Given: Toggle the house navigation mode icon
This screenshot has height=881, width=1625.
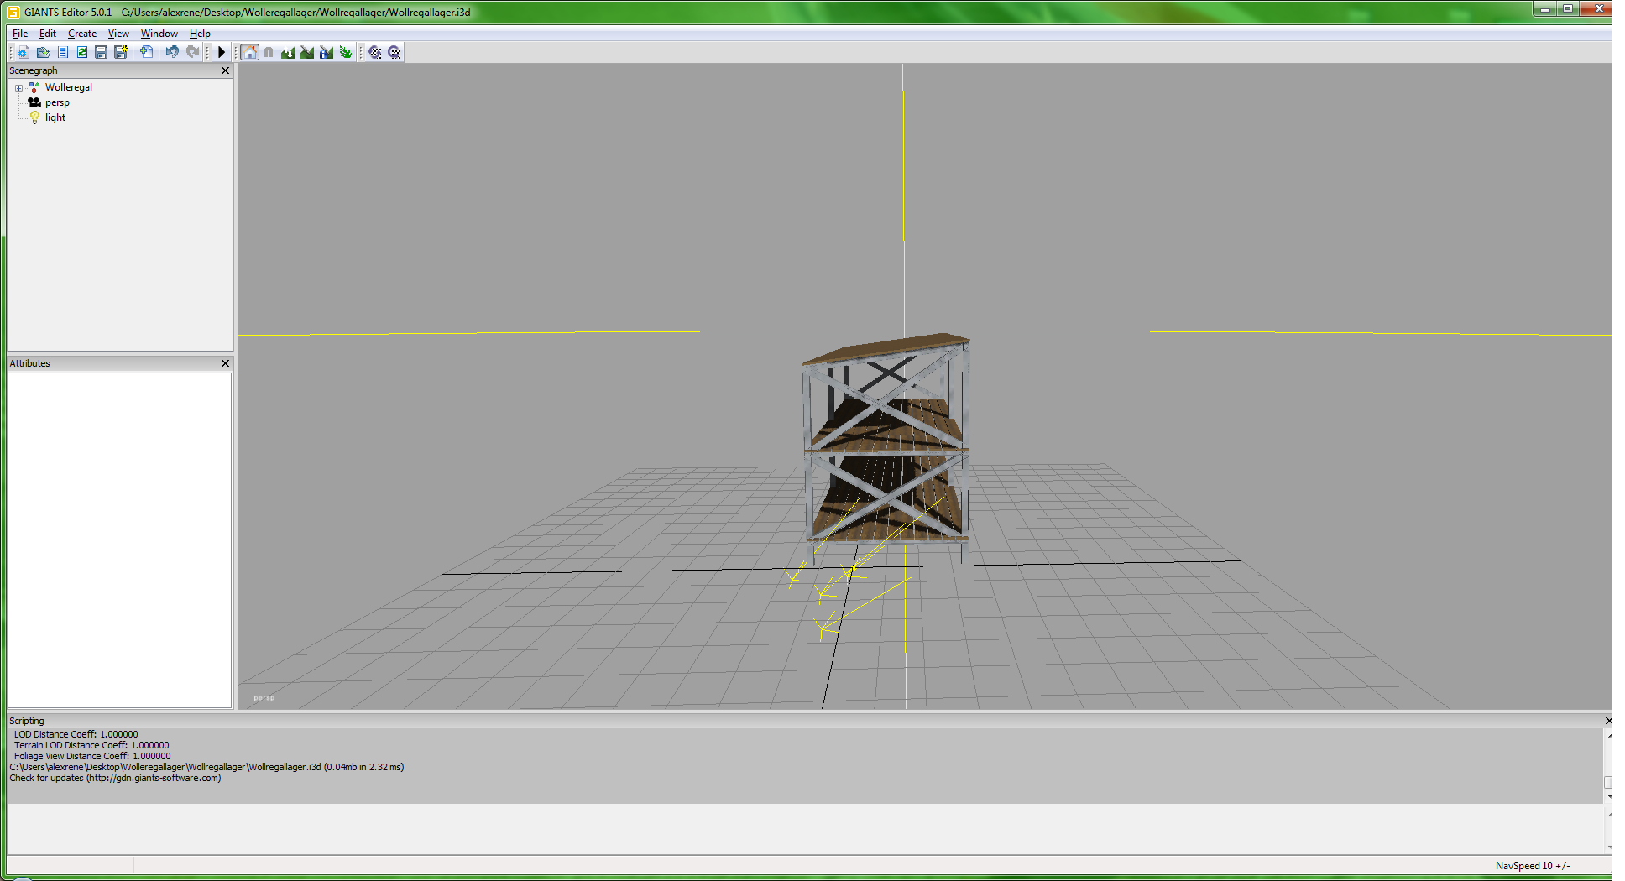Looking at the screenshot, I should (250, 52).
